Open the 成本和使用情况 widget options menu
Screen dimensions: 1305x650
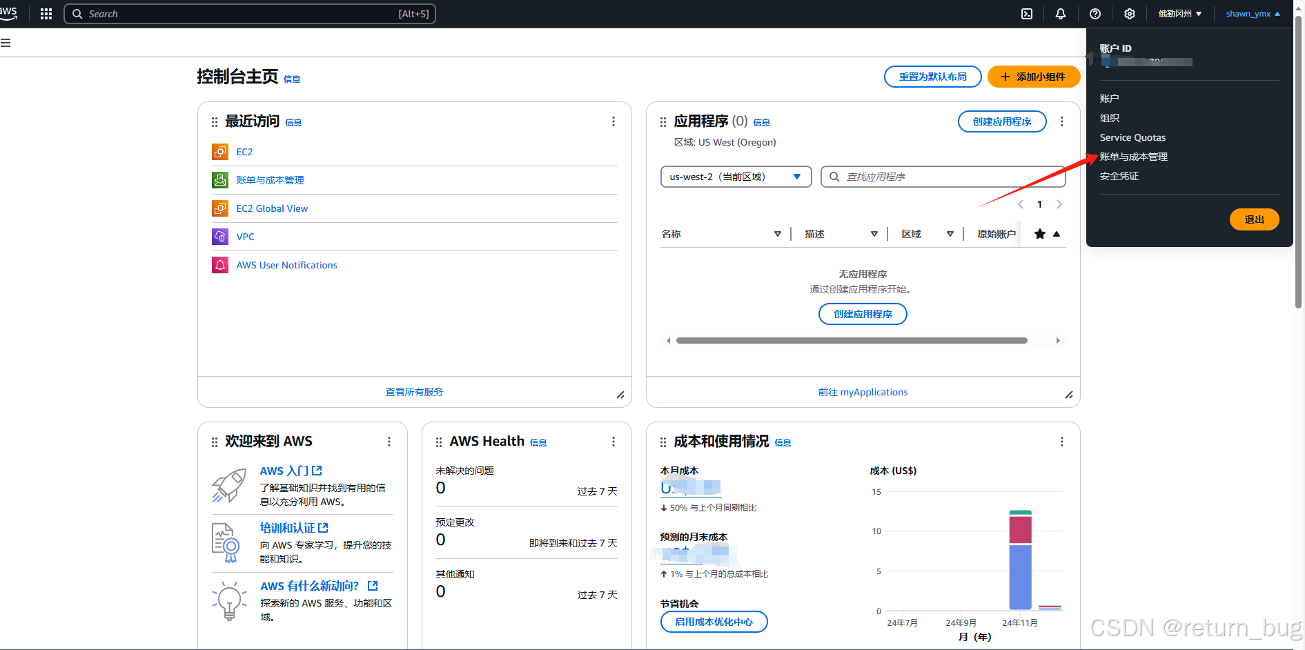coord(1062,442)
